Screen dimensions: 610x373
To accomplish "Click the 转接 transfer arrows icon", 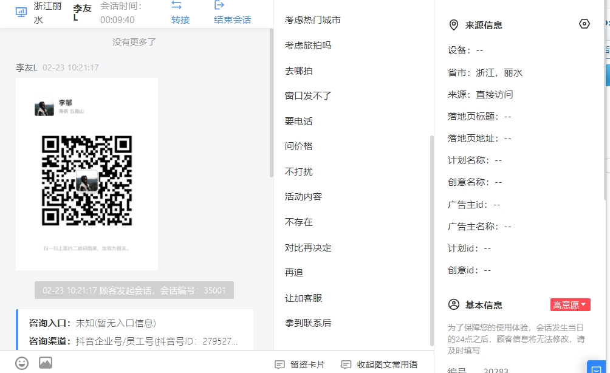I will pyautogui.click(x=177, y=5).
